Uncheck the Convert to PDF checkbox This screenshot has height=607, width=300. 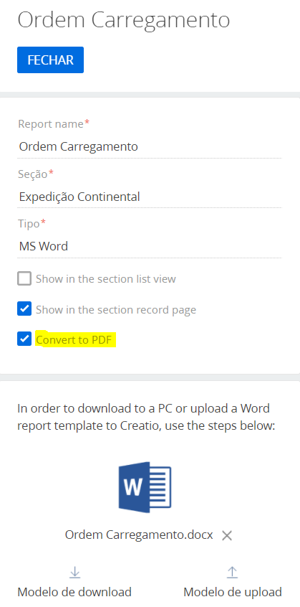tap(24, 339)
